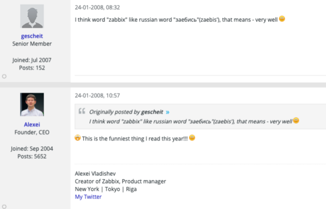This screenshot has height=209, width=326.
Task: Open gescheit's default avatar image
Action: pos(32,16)
